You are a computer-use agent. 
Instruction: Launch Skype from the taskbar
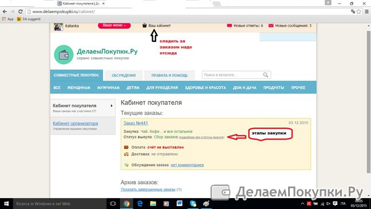click(193, 203)
